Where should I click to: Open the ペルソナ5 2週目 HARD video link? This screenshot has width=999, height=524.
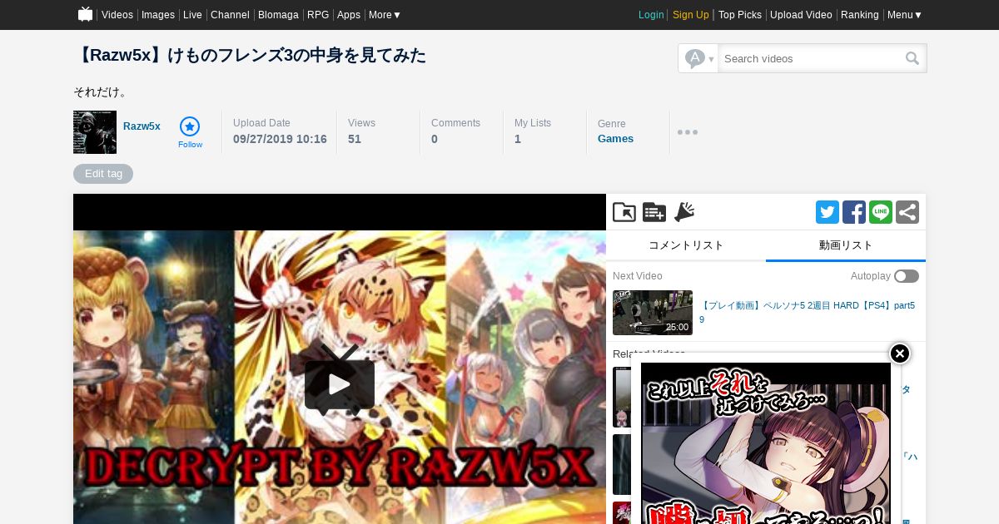(807, 313)
